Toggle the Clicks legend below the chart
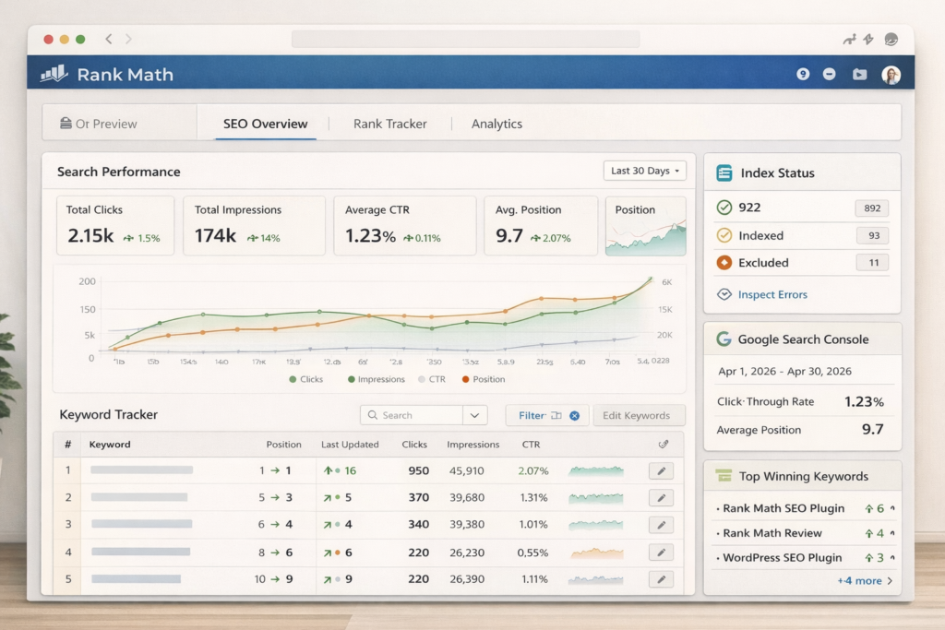945x630 pixels. tap(306, 379)
